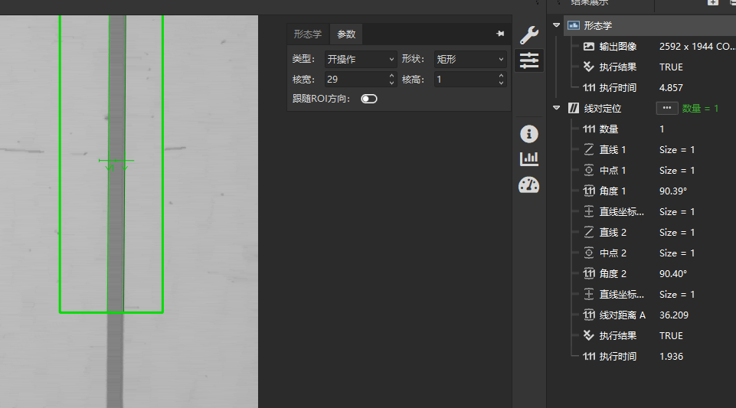Increase 核高 with the up arrow
This screenshot has width=736, height=408.
click(x=502, y=76)
